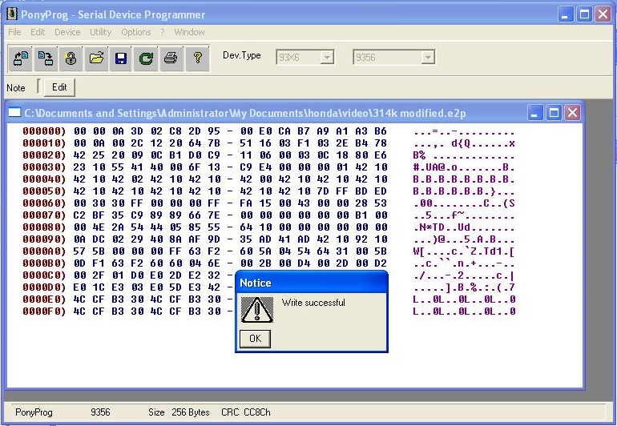Click the PonyProg title bar app icon

click(12, 14)
